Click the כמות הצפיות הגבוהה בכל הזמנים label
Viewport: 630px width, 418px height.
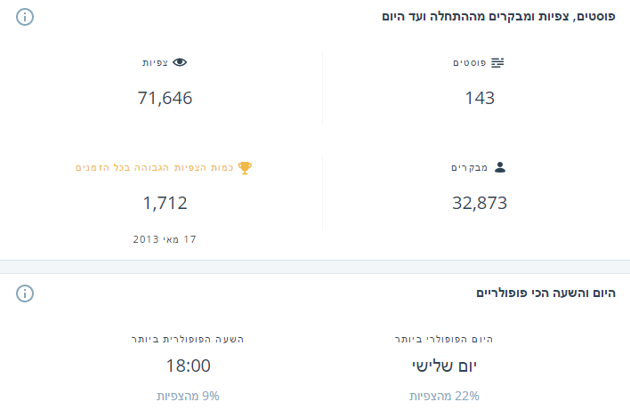pyautogui.click(x=156, y=167)
